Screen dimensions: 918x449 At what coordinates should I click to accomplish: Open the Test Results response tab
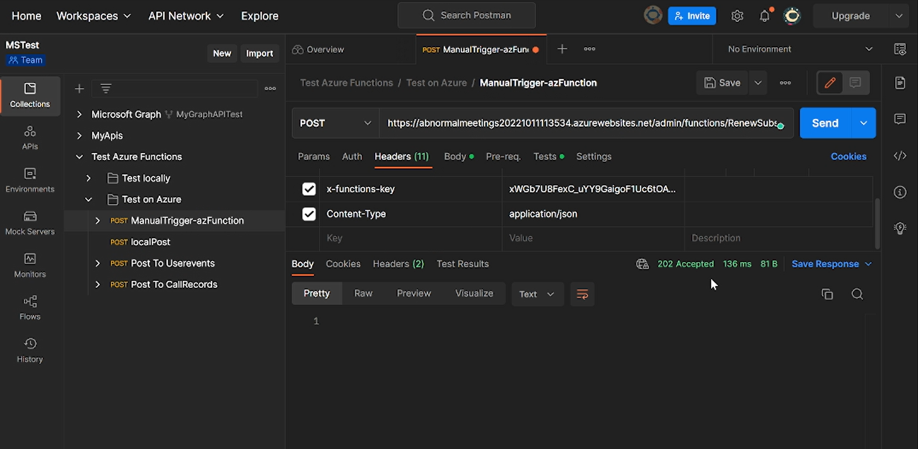tap(462, 264)
